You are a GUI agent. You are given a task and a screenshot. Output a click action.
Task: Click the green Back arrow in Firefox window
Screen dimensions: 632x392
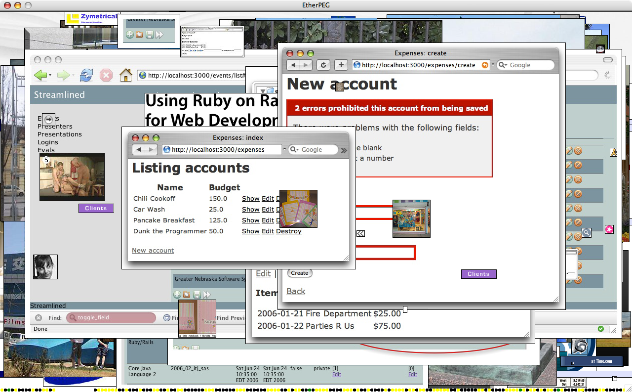click(40, 76)
